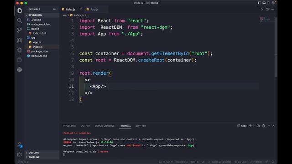Switch to the JUPYTER panel tab

click(x=141, y=126)
